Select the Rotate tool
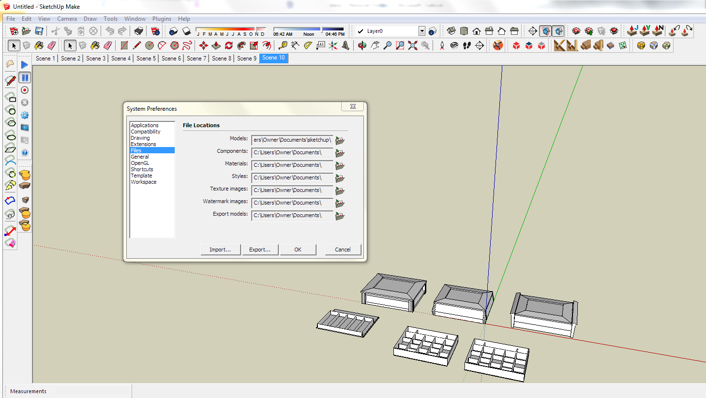Viewport: 706px width, 398px height. [229, 45]
